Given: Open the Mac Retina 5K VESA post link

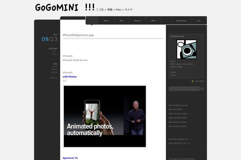Looking at the screenshot, I should pyautogui.click(x=178, y=126).
